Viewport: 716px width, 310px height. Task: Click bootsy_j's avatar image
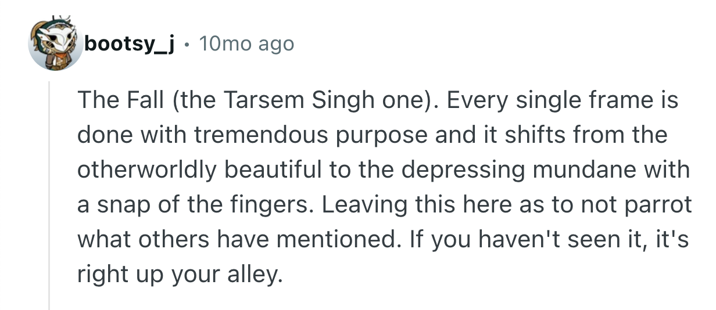(x=55, y=44)
